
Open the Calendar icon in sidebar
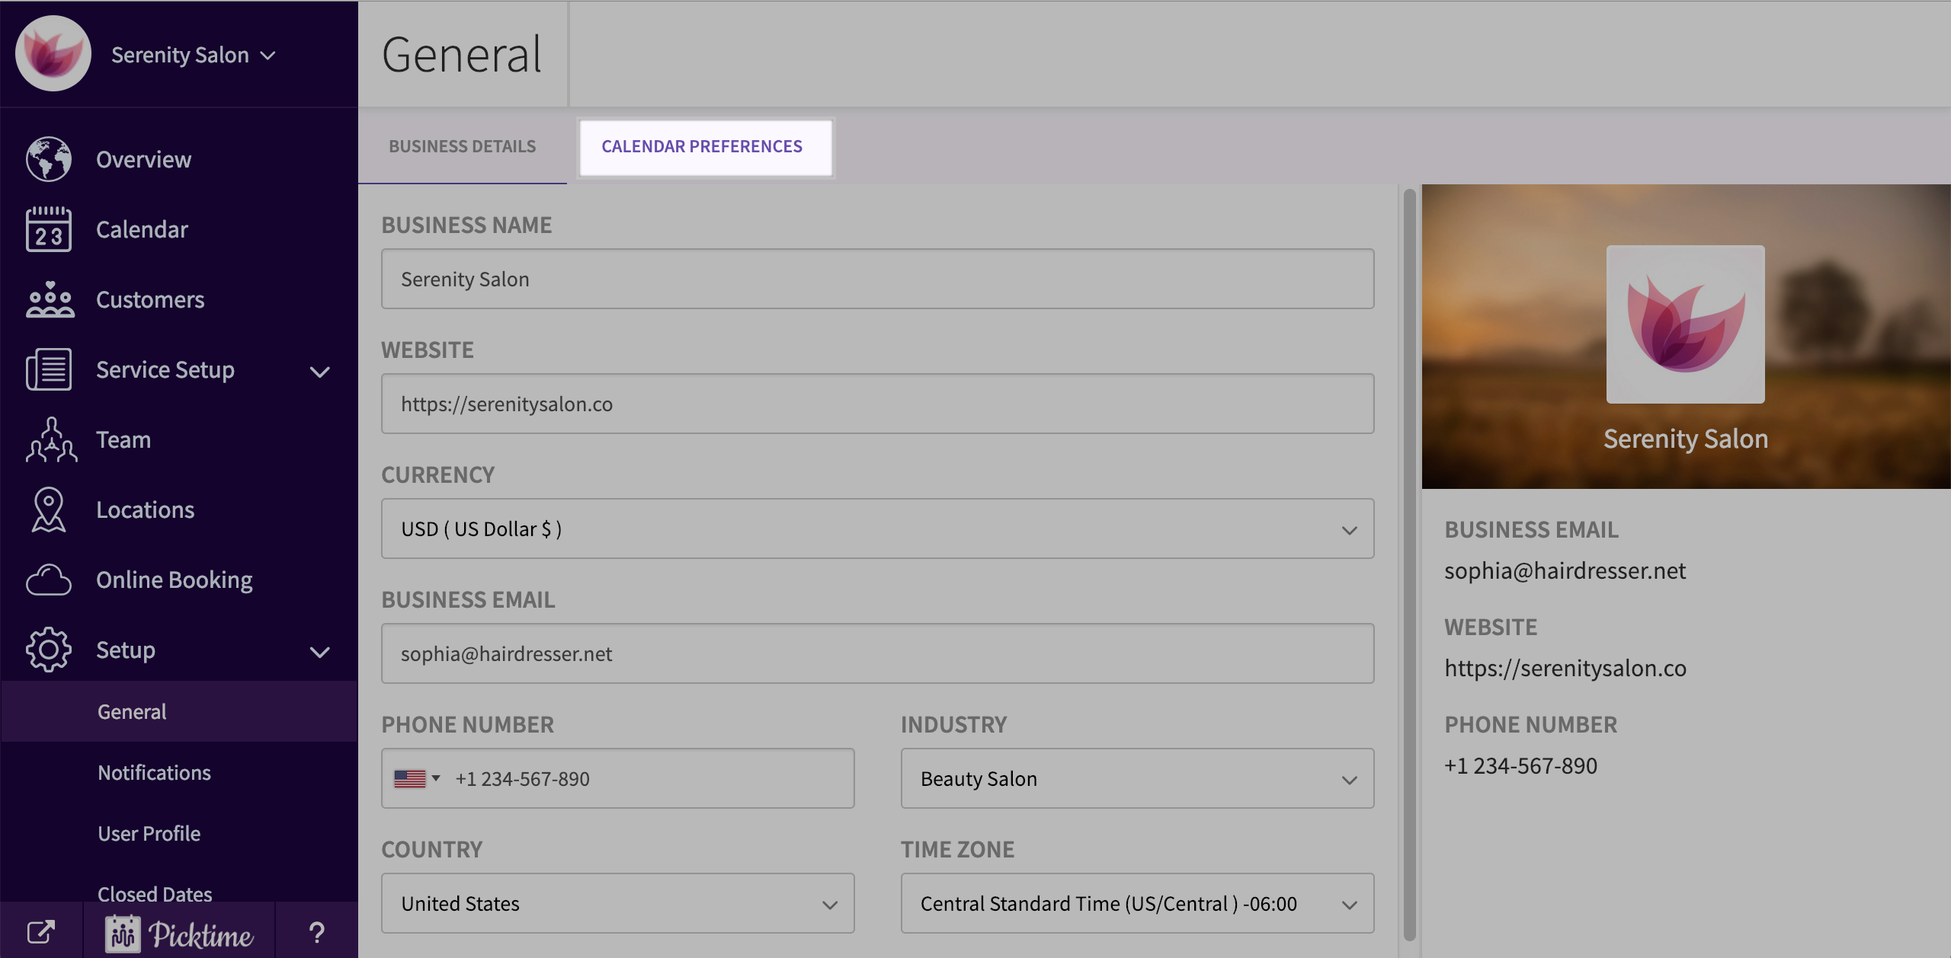tap(49, 229)
